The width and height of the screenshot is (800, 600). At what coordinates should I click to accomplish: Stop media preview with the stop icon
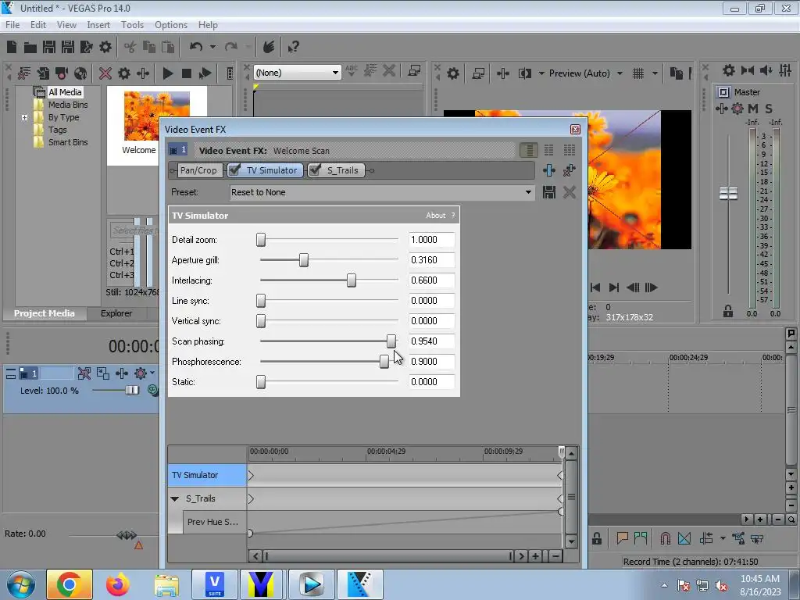click(x=187, y=73)
